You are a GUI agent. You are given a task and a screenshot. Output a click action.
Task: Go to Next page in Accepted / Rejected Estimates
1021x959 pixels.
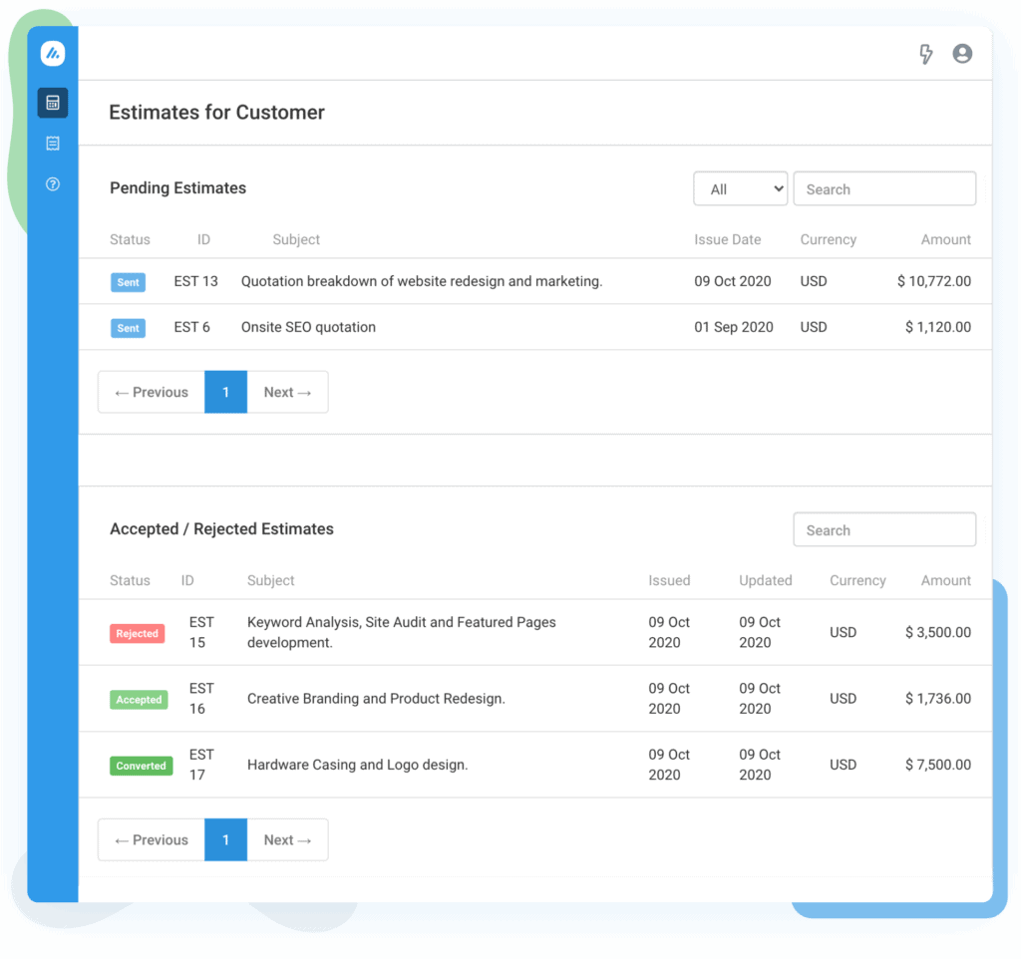point(287,840)
